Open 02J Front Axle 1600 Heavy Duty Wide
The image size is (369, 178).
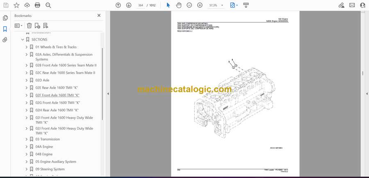[64, 131]
